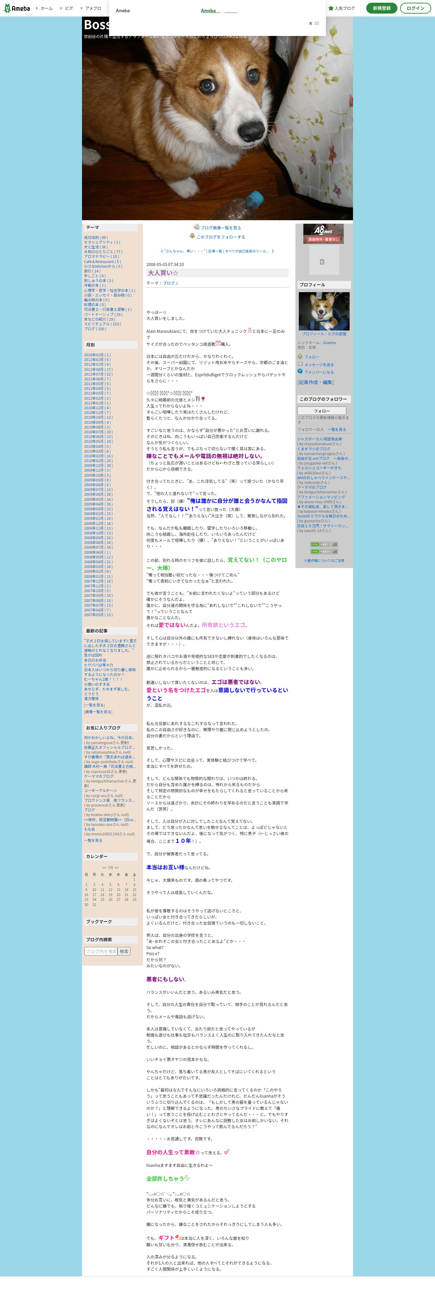The image size is (435, 1307).
Task: Open follower link ジャズボーカル 岡部真由美
Action: point(319,439)
